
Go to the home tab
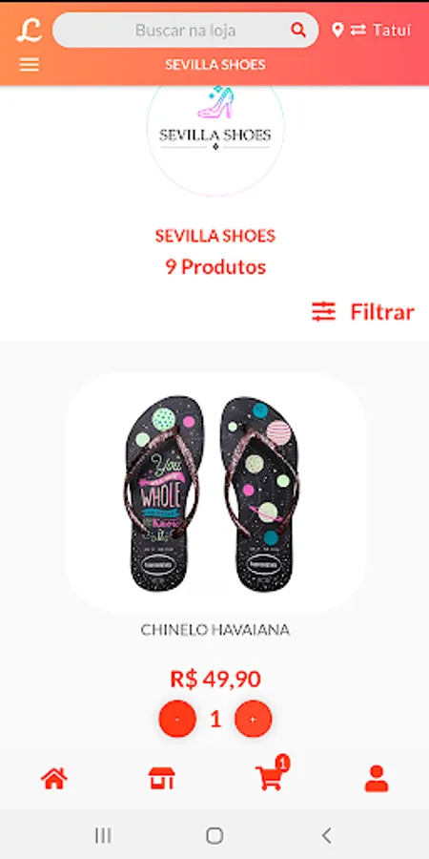point(54,779)
